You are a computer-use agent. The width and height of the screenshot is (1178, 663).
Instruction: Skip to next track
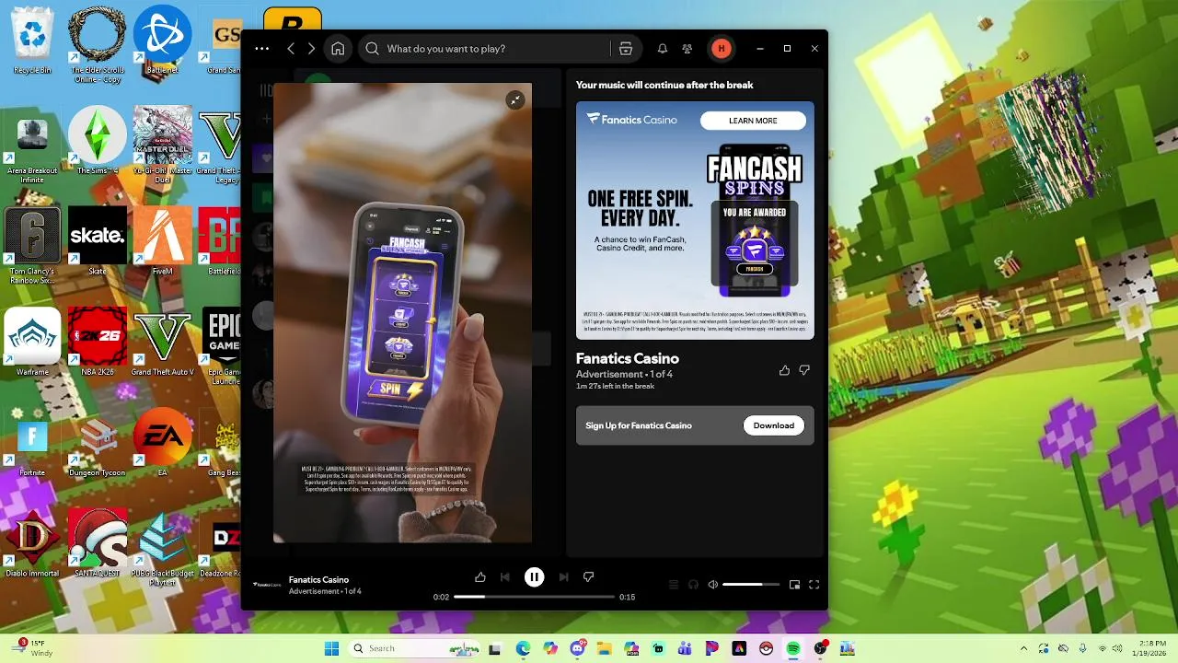click(563, 577)
